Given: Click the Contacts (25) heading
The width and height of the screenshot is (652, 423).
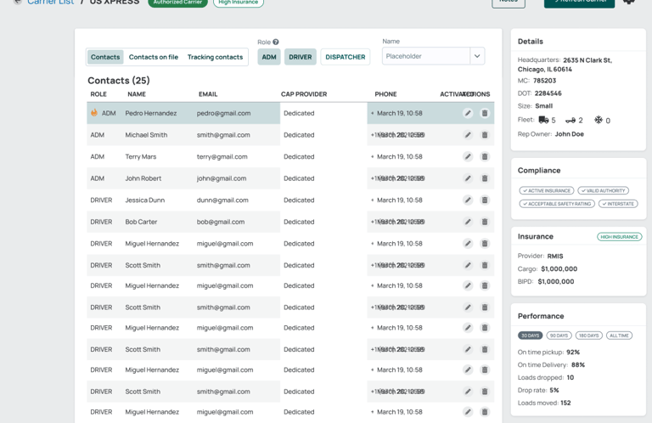Looking at the screenshot, I should pyautogui.click(x=119, y=81).
